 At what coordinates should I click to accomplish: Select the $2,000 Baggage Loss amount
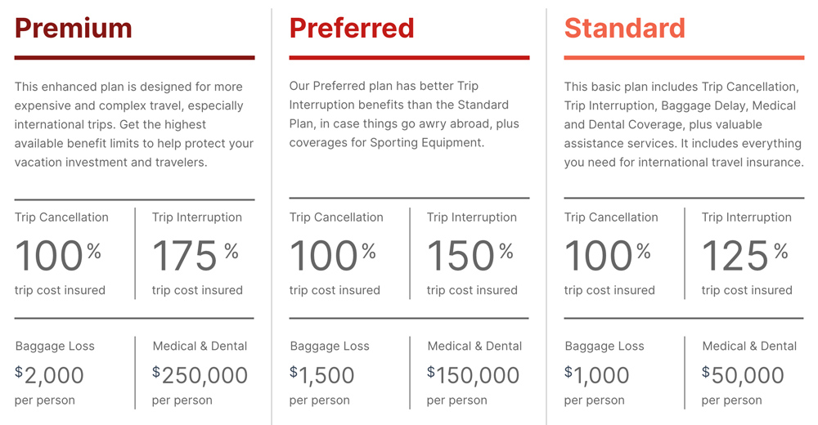50,375
